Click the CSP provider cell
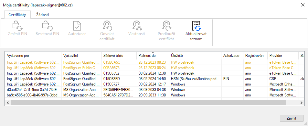 283,79
